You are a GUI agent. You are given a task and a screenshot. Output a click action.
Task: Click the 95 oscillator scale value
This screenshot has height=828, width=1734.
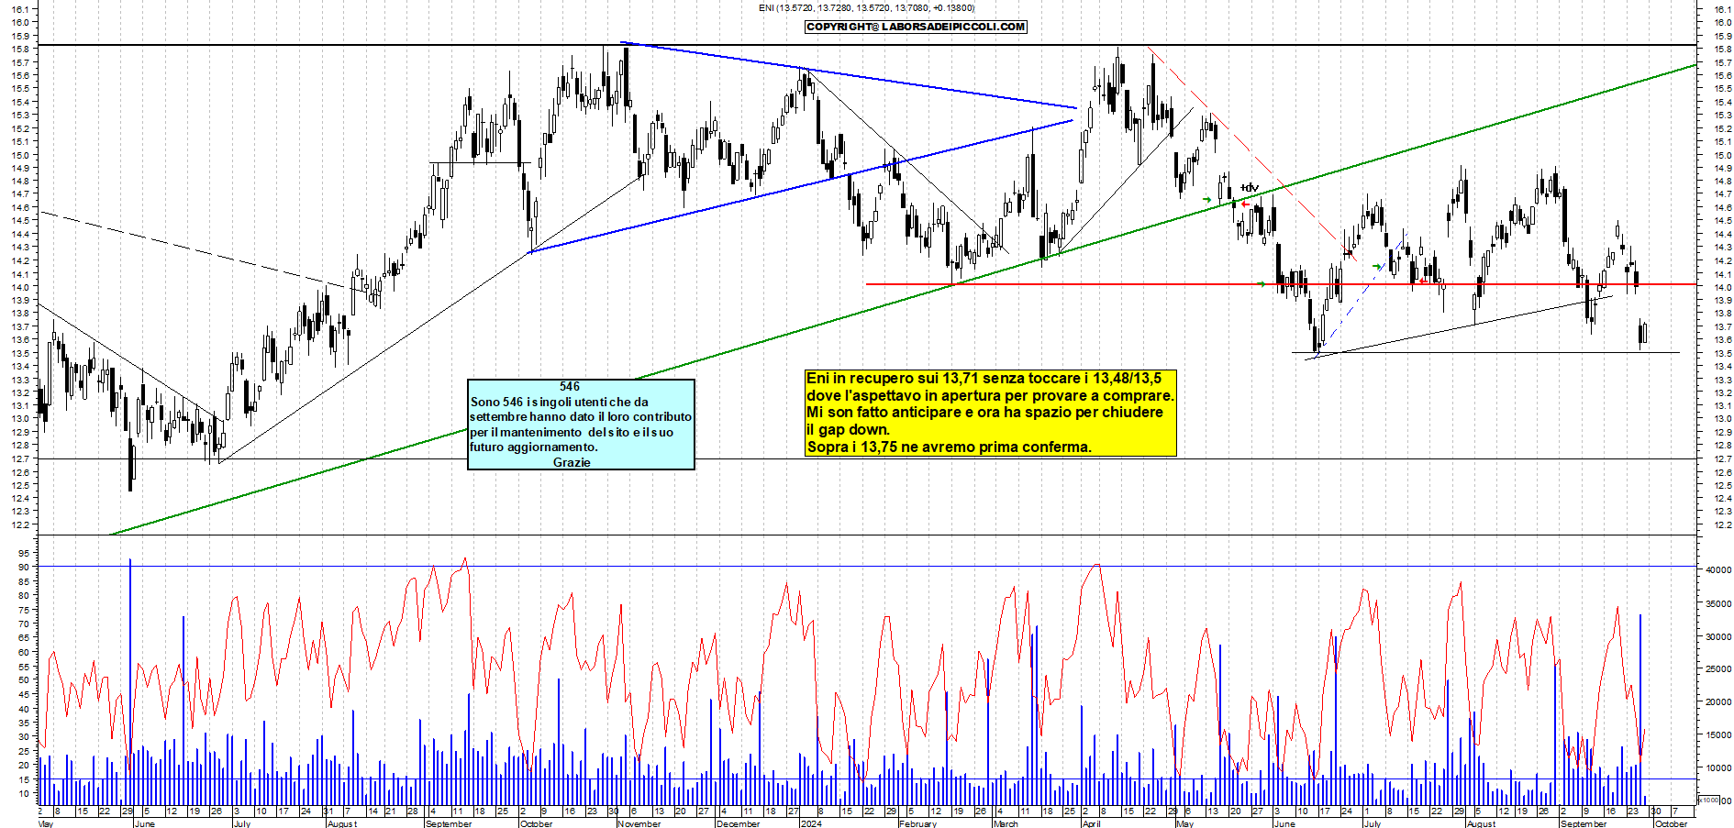23,553
